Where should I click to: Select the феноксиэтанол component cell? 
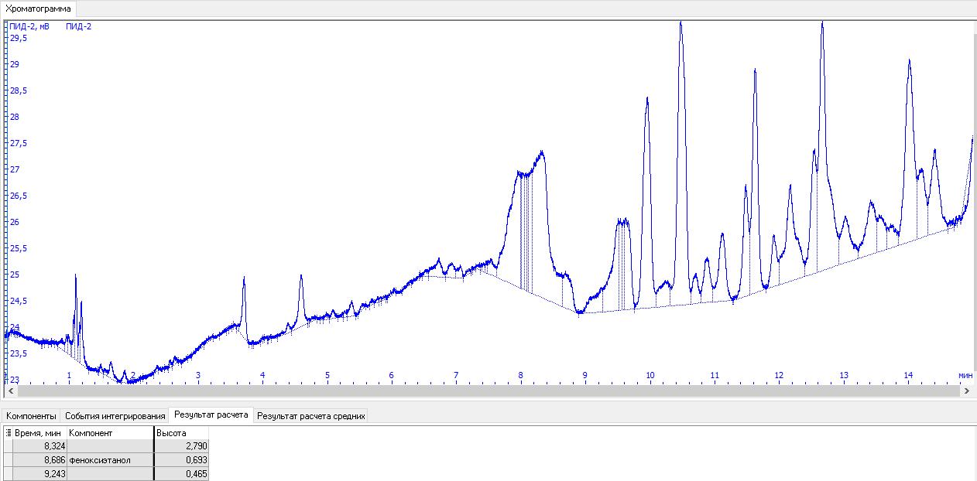point(108,460)
